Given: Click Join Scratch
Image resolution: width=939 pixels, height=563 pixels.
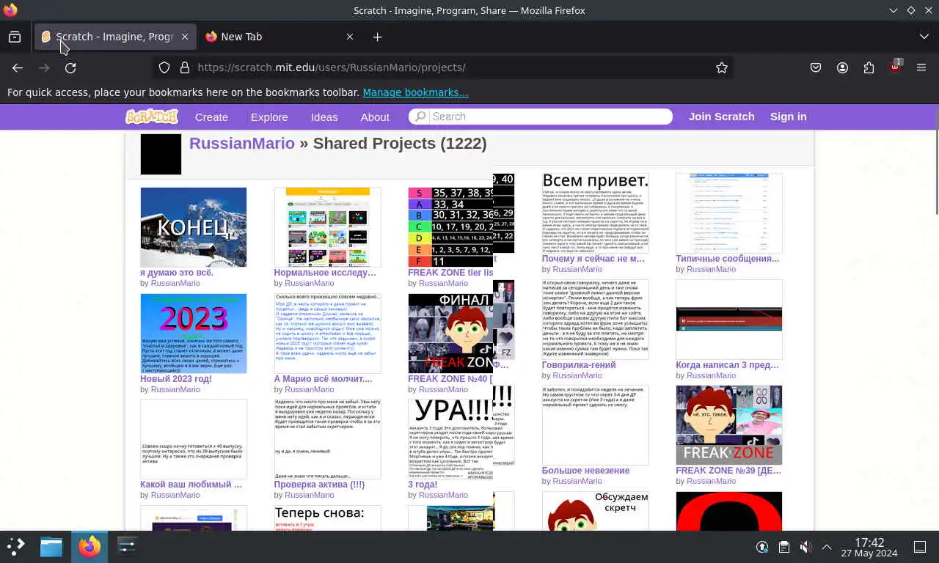Looking at the screenshot, I should coord(722,117).
